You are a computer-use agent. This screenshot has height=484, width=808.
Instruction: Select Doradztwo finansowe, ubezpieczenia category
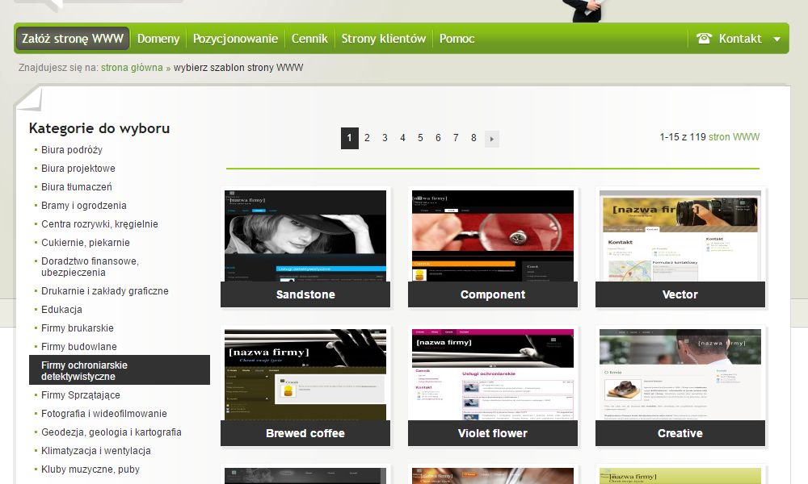coord(90,266)
